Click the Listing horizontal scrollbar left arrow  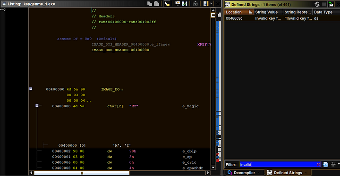tap(31, 173)
